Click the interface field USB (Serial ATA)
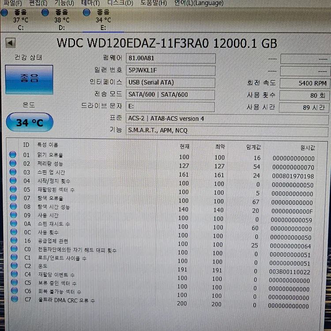This screenshot has width=331, height=331. click(x=170, y=83)
